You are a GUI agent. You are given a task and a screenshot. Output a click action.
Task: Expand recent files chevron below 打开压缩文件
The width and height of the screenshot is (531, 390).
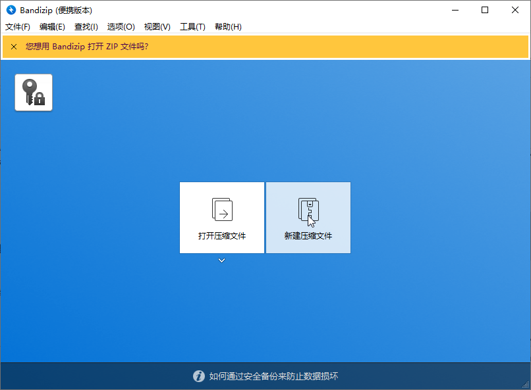pos(222,260)
